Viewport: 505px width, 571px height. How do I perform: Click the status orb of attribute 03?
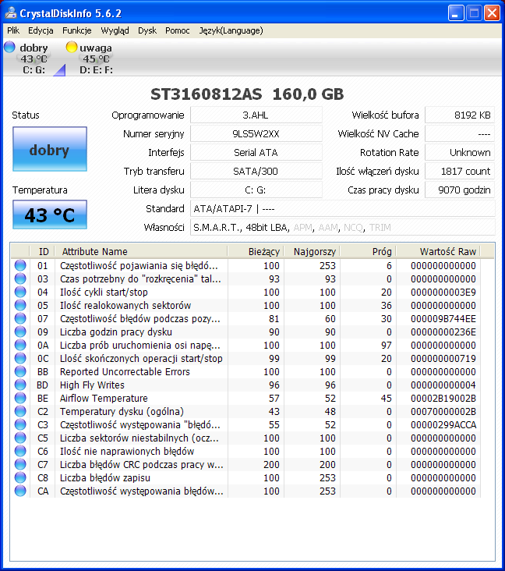20,278
